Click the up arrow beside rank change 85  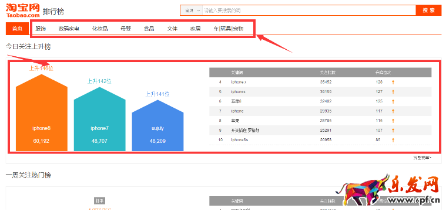click(x=393, y=140)
